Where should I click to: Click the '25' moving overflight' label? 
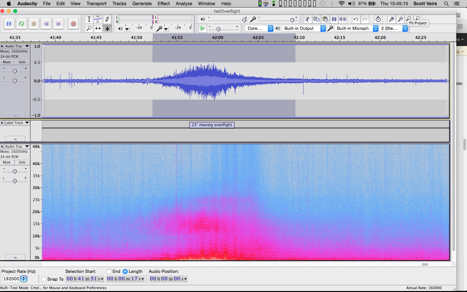(212, 125)
